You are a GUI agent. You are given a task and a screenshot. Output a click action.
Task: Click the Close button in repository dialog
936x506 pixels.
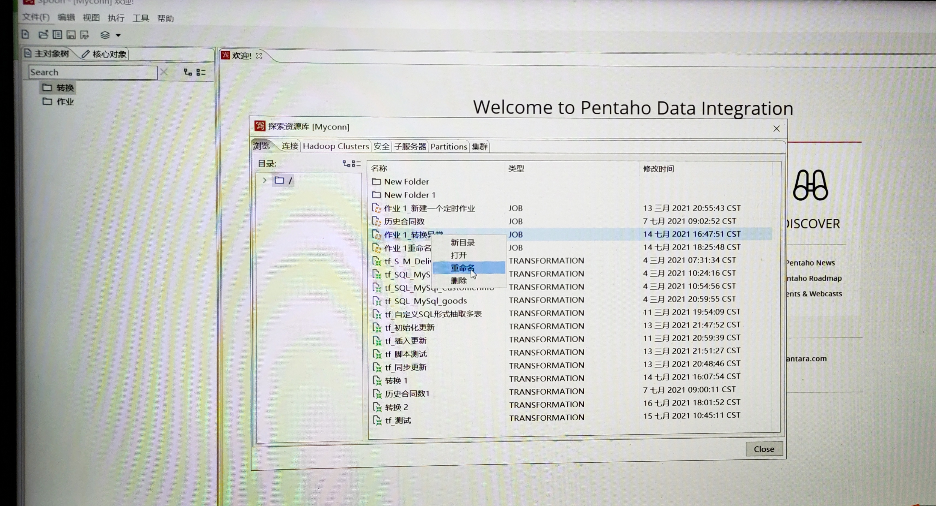pyautogui.click(x=764, y=449)
